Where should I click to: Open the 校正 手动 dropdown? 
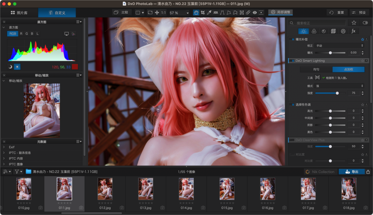click(x=340, y=46)
